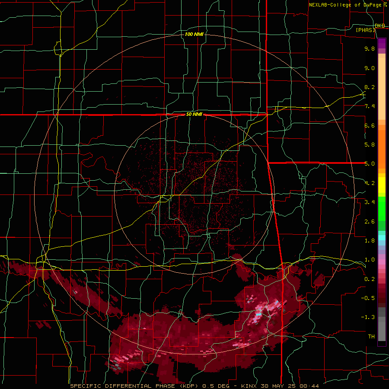The image size is (389, 389).
Task: Click the 6.6 scale value
Action: click(x=370, y=125)
